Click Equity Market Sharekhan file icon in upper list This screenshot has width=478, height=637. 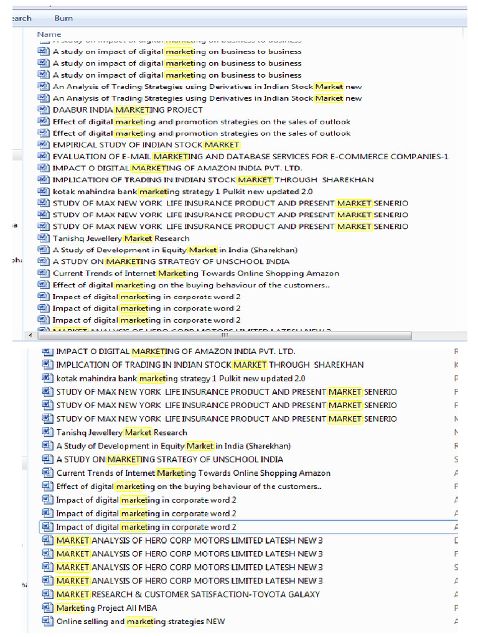pos(44,249)
